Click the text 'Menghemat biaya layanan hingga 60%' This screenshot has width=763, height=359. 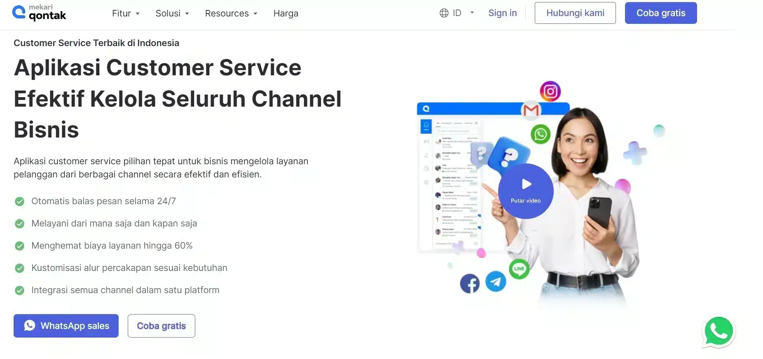[x=112, y=245]
